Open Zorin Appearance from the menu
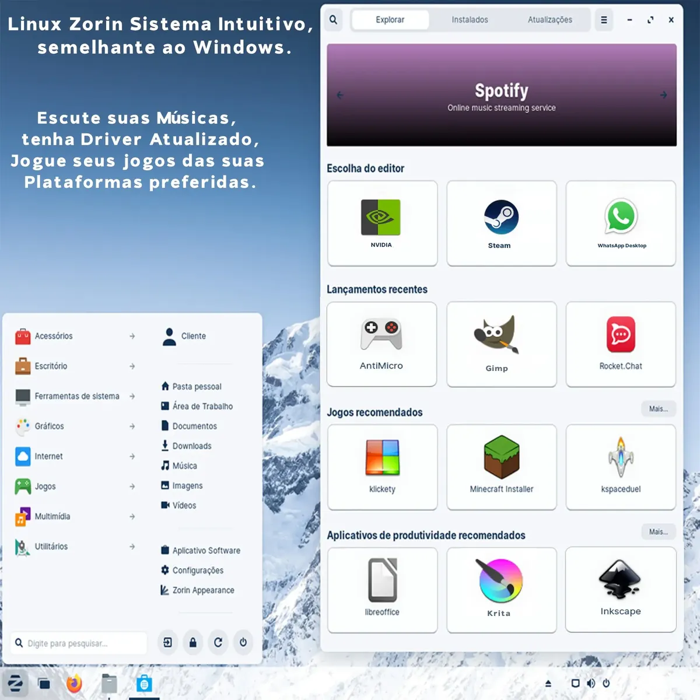This screenshot has height=700, width=700. point(197,590)
